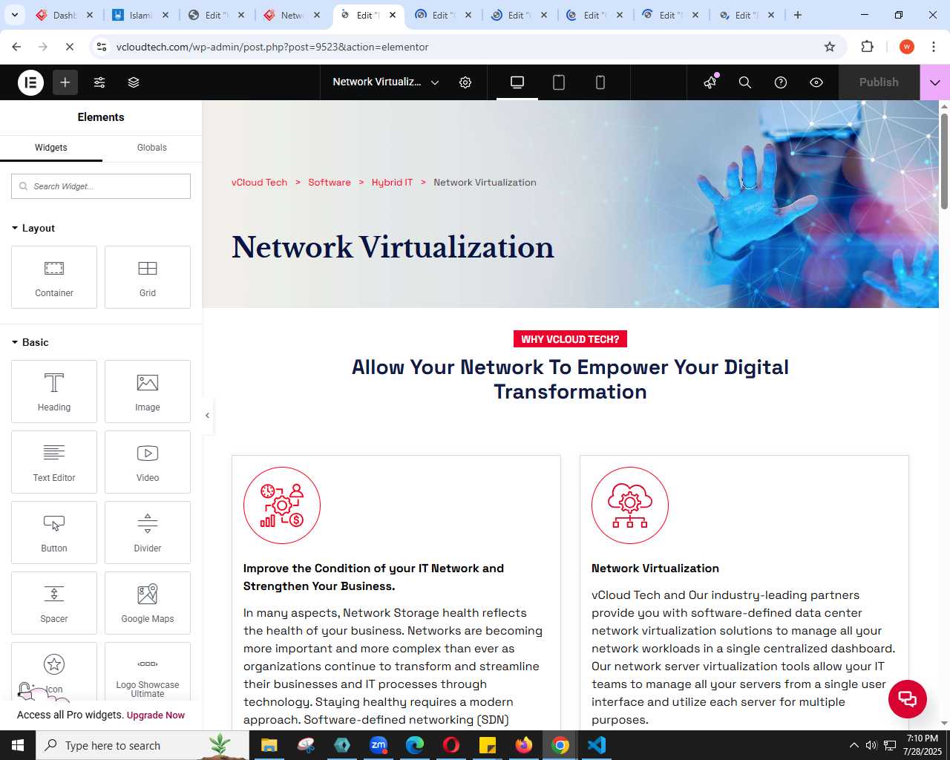Follow the vCloud Tech breadcrumb link
The width and height of the screenshot is (950, 760).
pos(259,183)
